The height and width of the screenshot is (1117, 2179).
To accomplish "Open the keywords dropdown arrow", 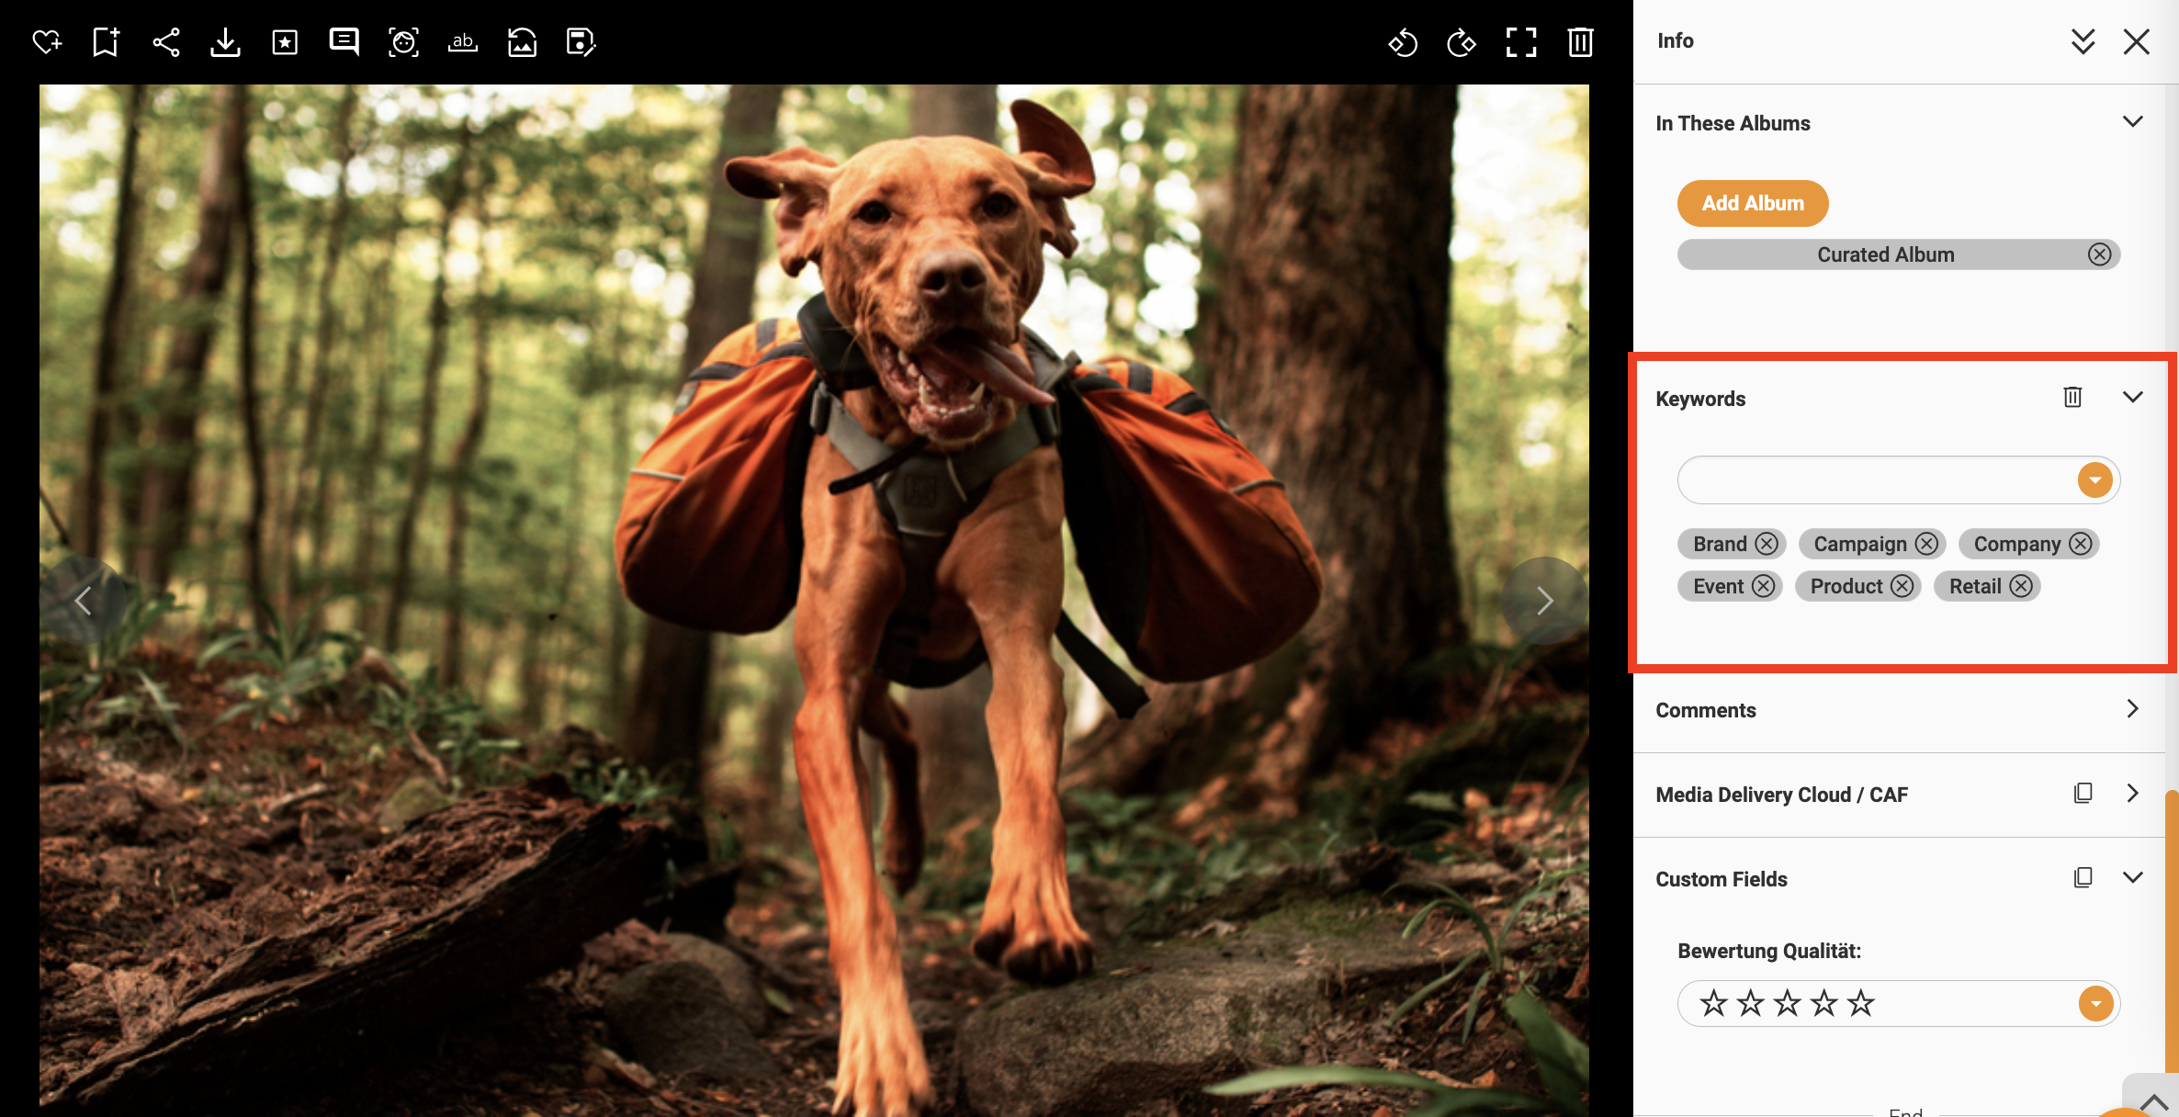I will (2095, 480).
